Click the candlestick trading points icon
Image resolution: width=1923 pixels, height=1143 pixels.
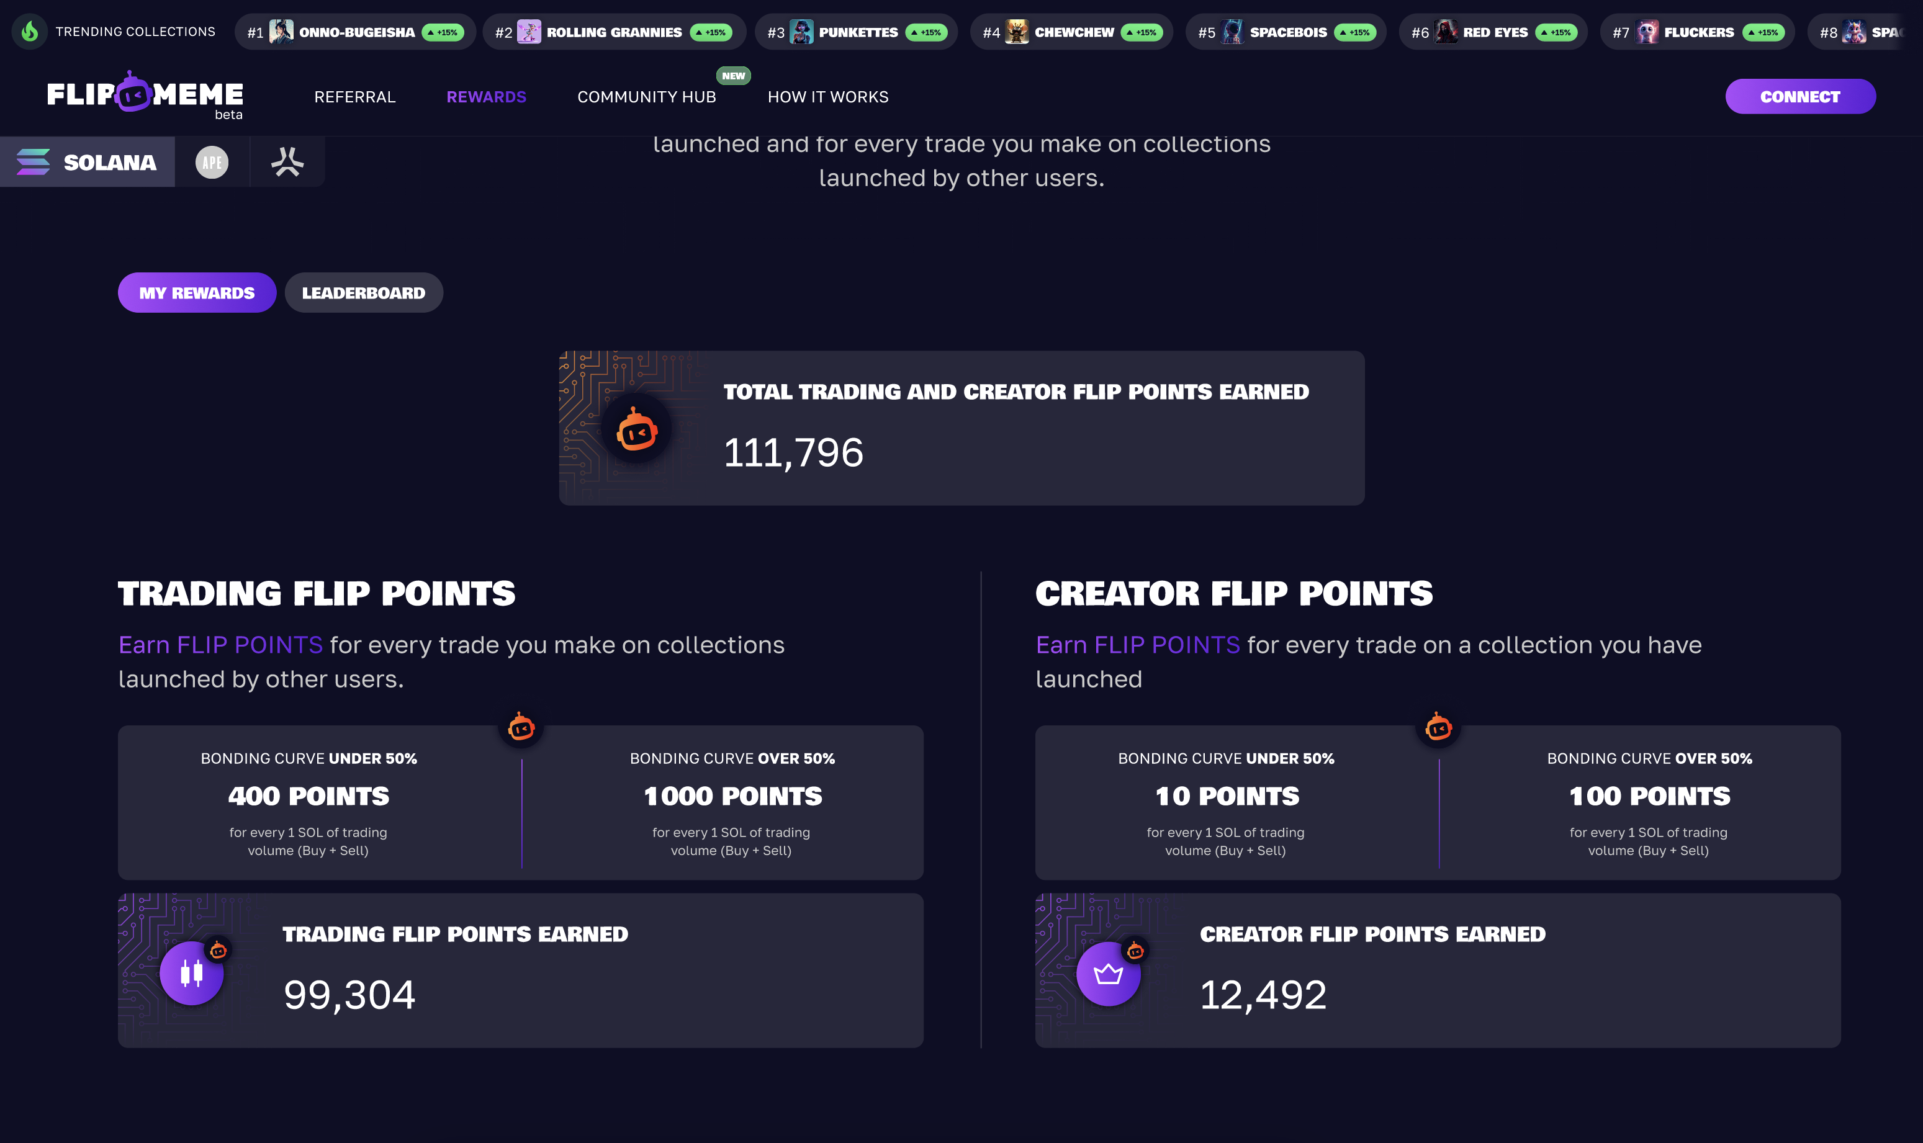[191, 973]
